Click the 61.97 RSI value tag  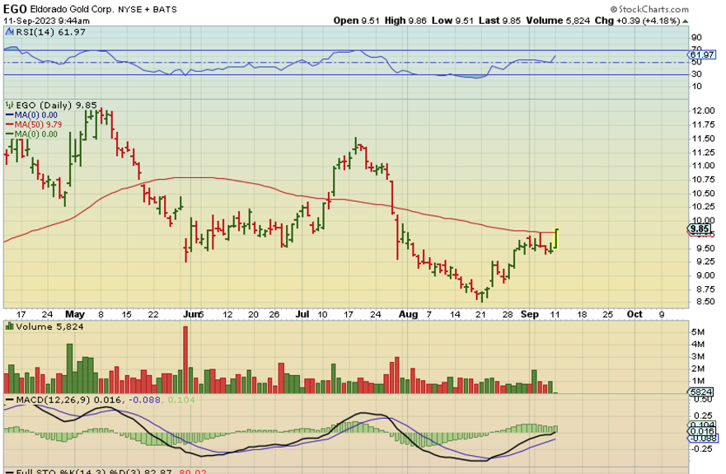[701, 55]
